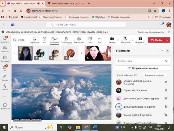174x131 pixels.
Task: Show next participant thumbnails with right chevron
Action: click(81, 53)
